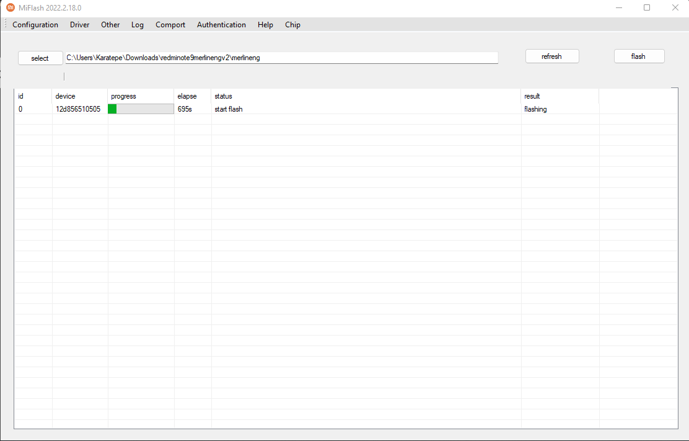This screenshot has height=441, width=689.
Task: Click the 'elapse' column header
Action: click(x=193, y=96)
